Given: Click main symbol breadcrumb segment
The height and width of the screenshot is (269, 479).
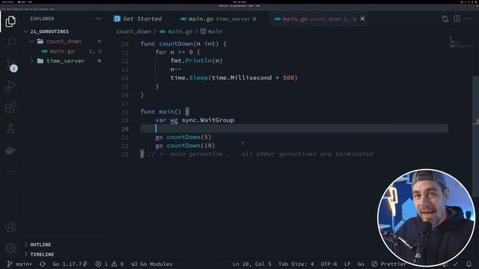Looking at the screenshot, I should (211, 31).
